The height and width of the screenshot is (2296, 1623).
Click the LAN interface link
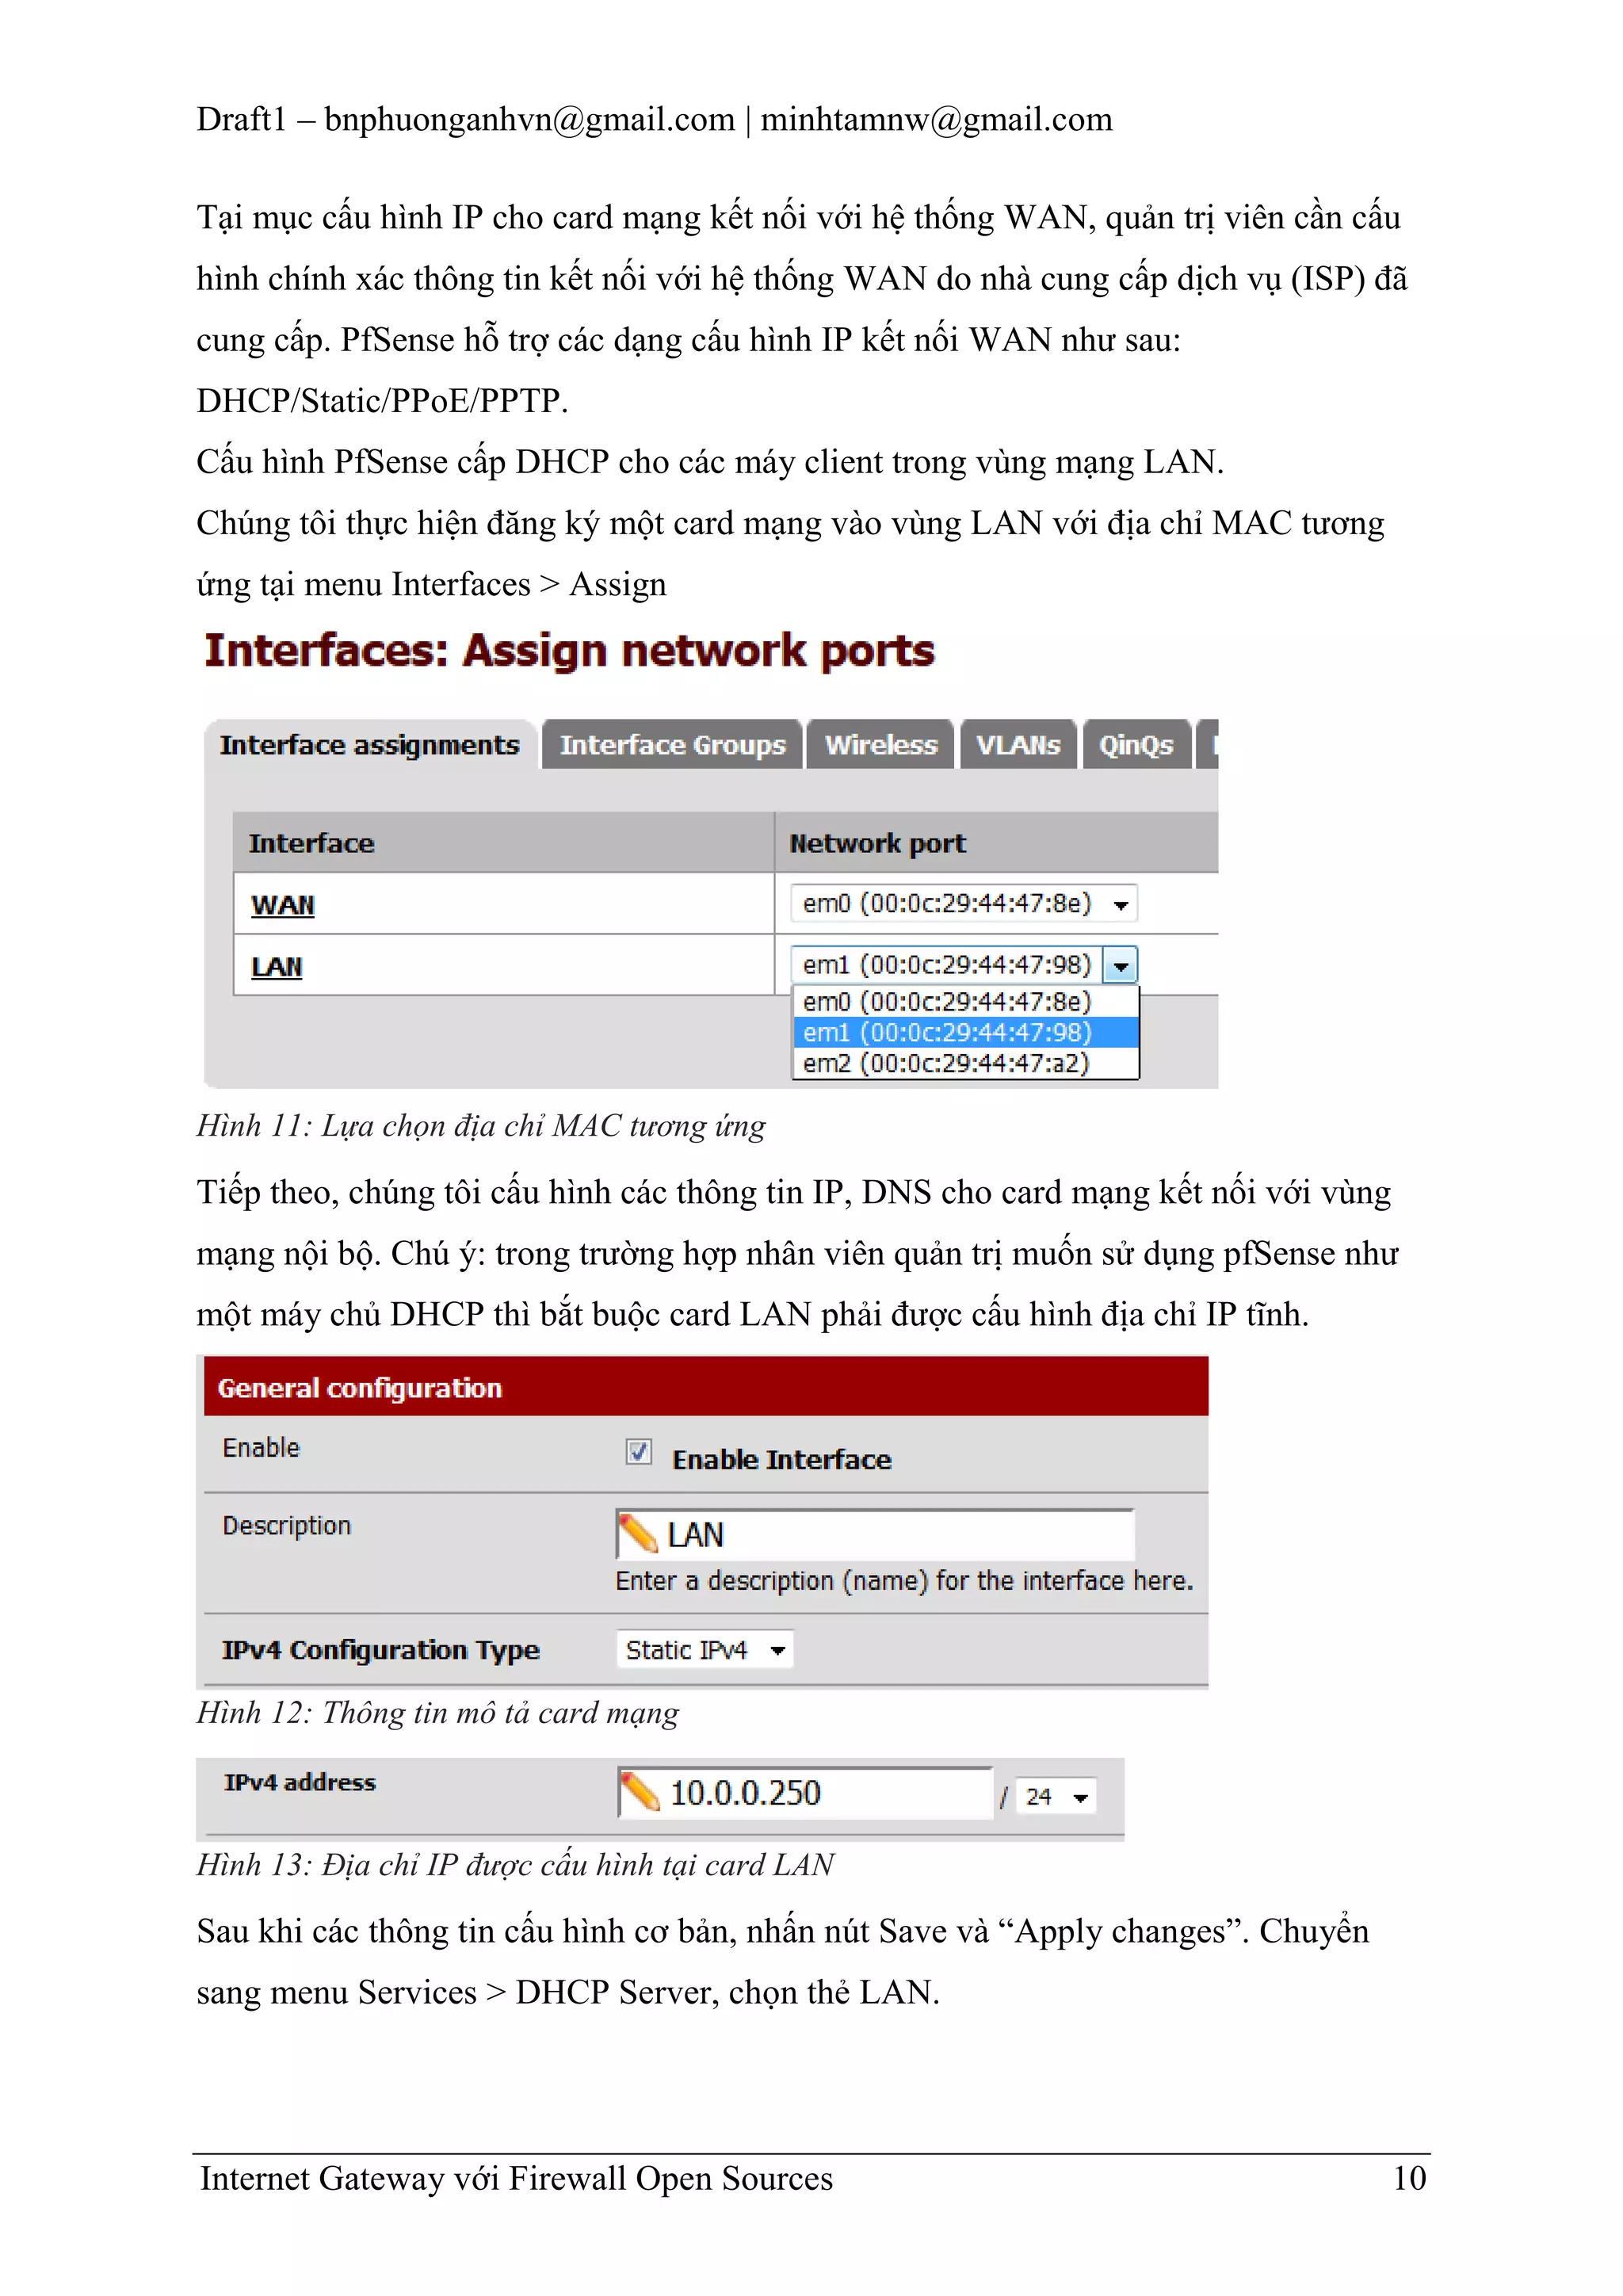(276, 967)
